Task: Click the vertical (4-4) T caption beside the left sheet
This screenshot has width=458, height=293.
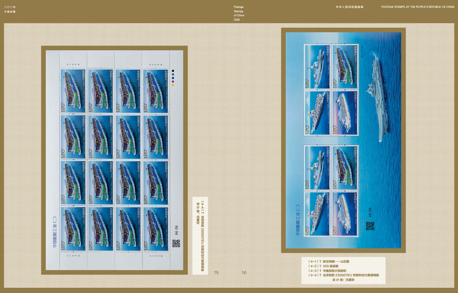Action: click(x=202, y=235)
